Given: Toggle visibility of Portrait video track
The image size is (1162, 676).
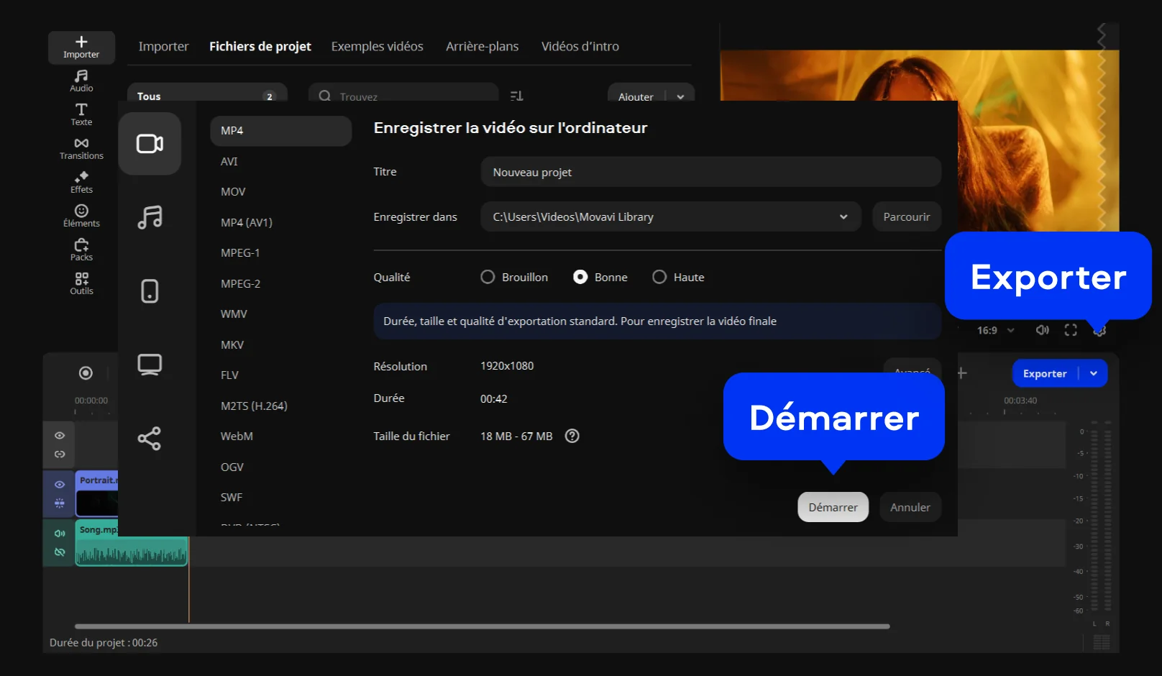Looking at the screenshot, I should (60, 485).
